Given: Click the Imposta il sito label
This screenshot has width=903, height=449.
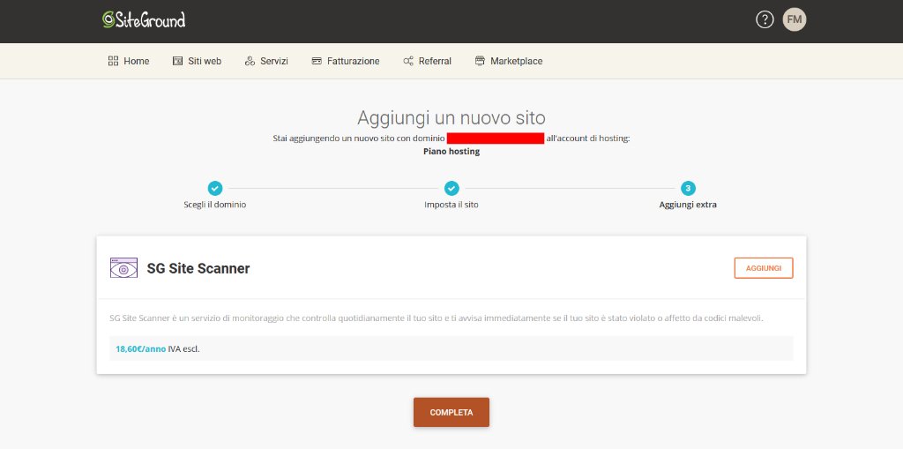Looking at the screenshot, I should click(x=451, y=205).
